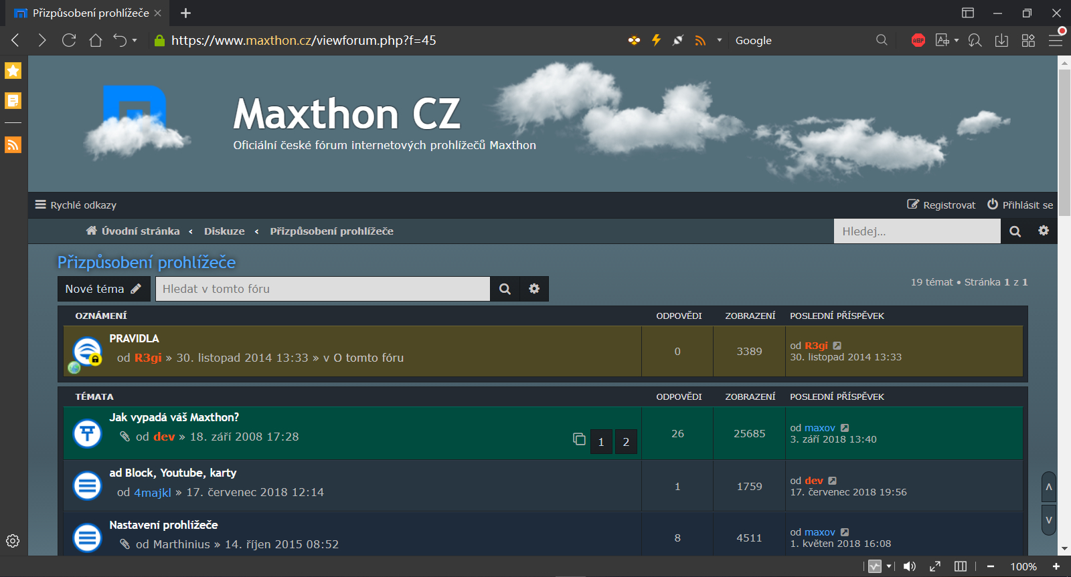
Task: Click the plug icon in address bar
Action: coord(678,40)
